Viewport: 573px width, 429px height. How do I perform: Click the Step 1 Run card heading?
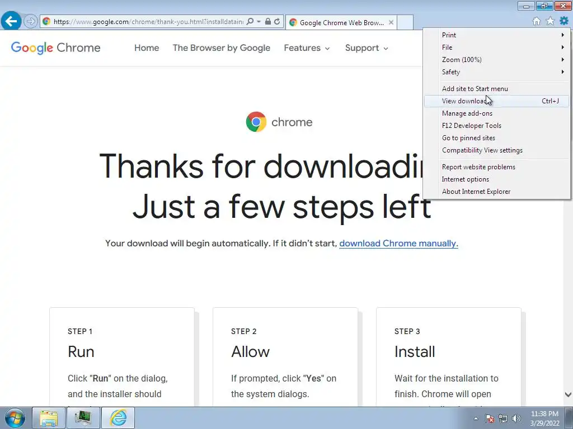81,352
